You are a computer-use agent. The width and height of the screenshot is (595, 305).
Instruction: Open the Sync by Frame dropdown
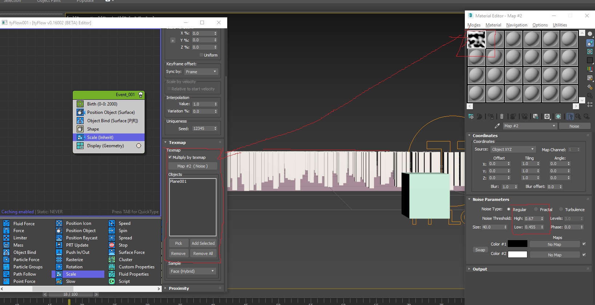(201, 72)
